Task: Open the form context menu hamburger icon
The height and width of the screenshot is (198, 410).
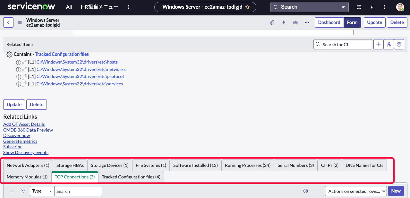Action: click(20, 22)
